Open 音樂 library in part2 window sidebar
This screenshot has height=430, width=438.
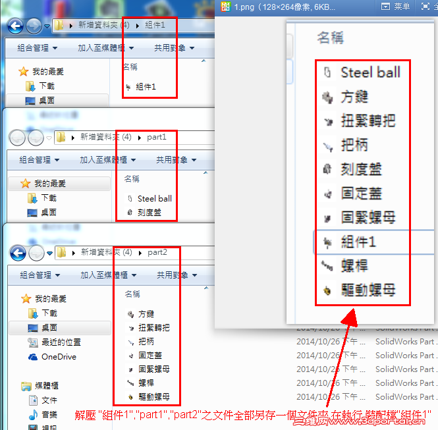click(x=43, y=415)
